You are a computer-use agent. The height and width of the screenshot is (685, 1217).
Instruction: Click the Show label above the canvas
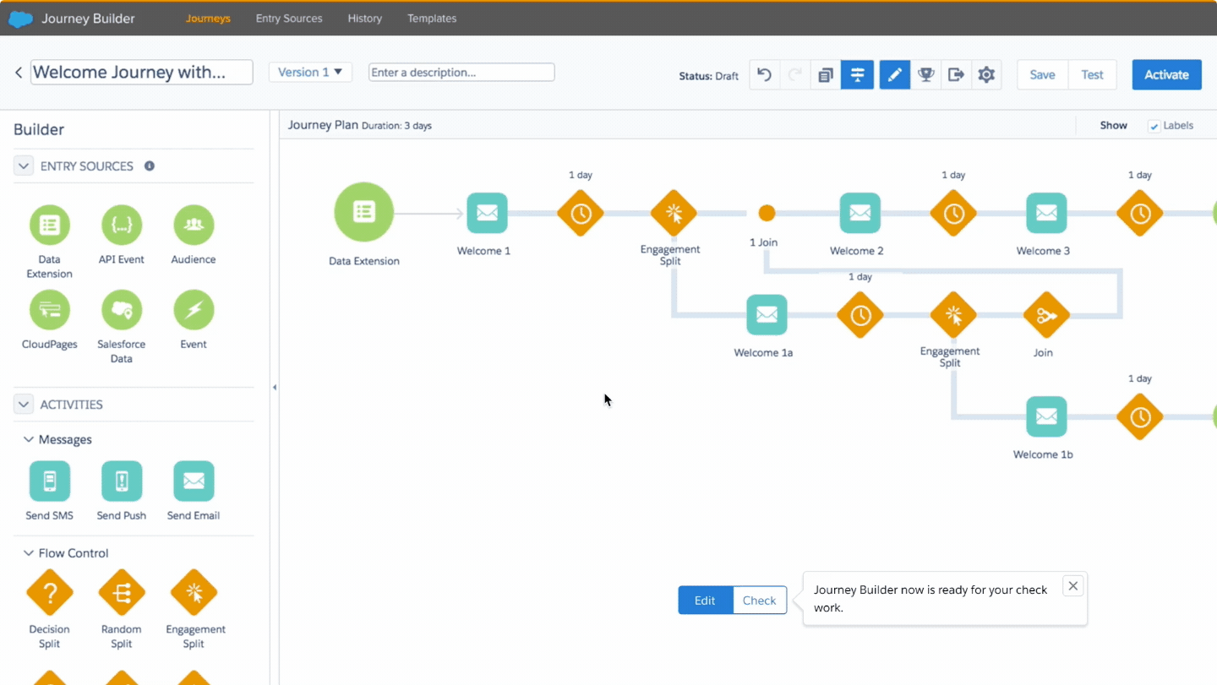point(1114,126)
